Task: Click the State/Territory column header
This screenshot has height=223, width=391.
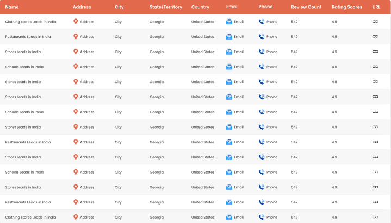Action: [165, 7]
